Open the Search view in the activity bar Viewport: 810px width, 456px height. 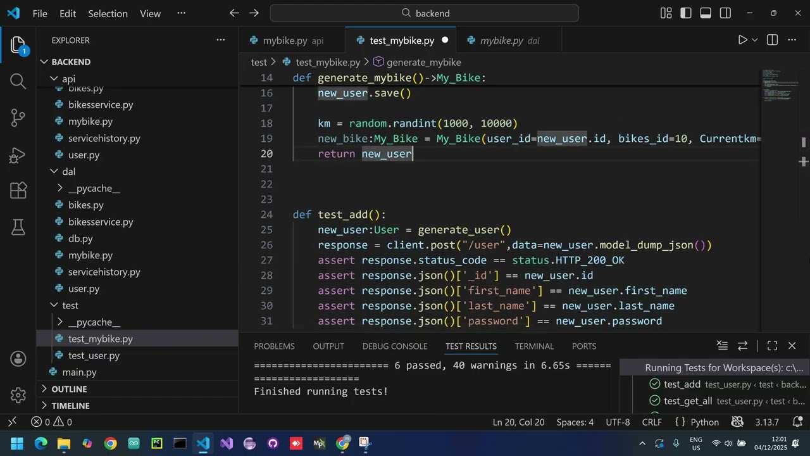click(x=18, y=81)
